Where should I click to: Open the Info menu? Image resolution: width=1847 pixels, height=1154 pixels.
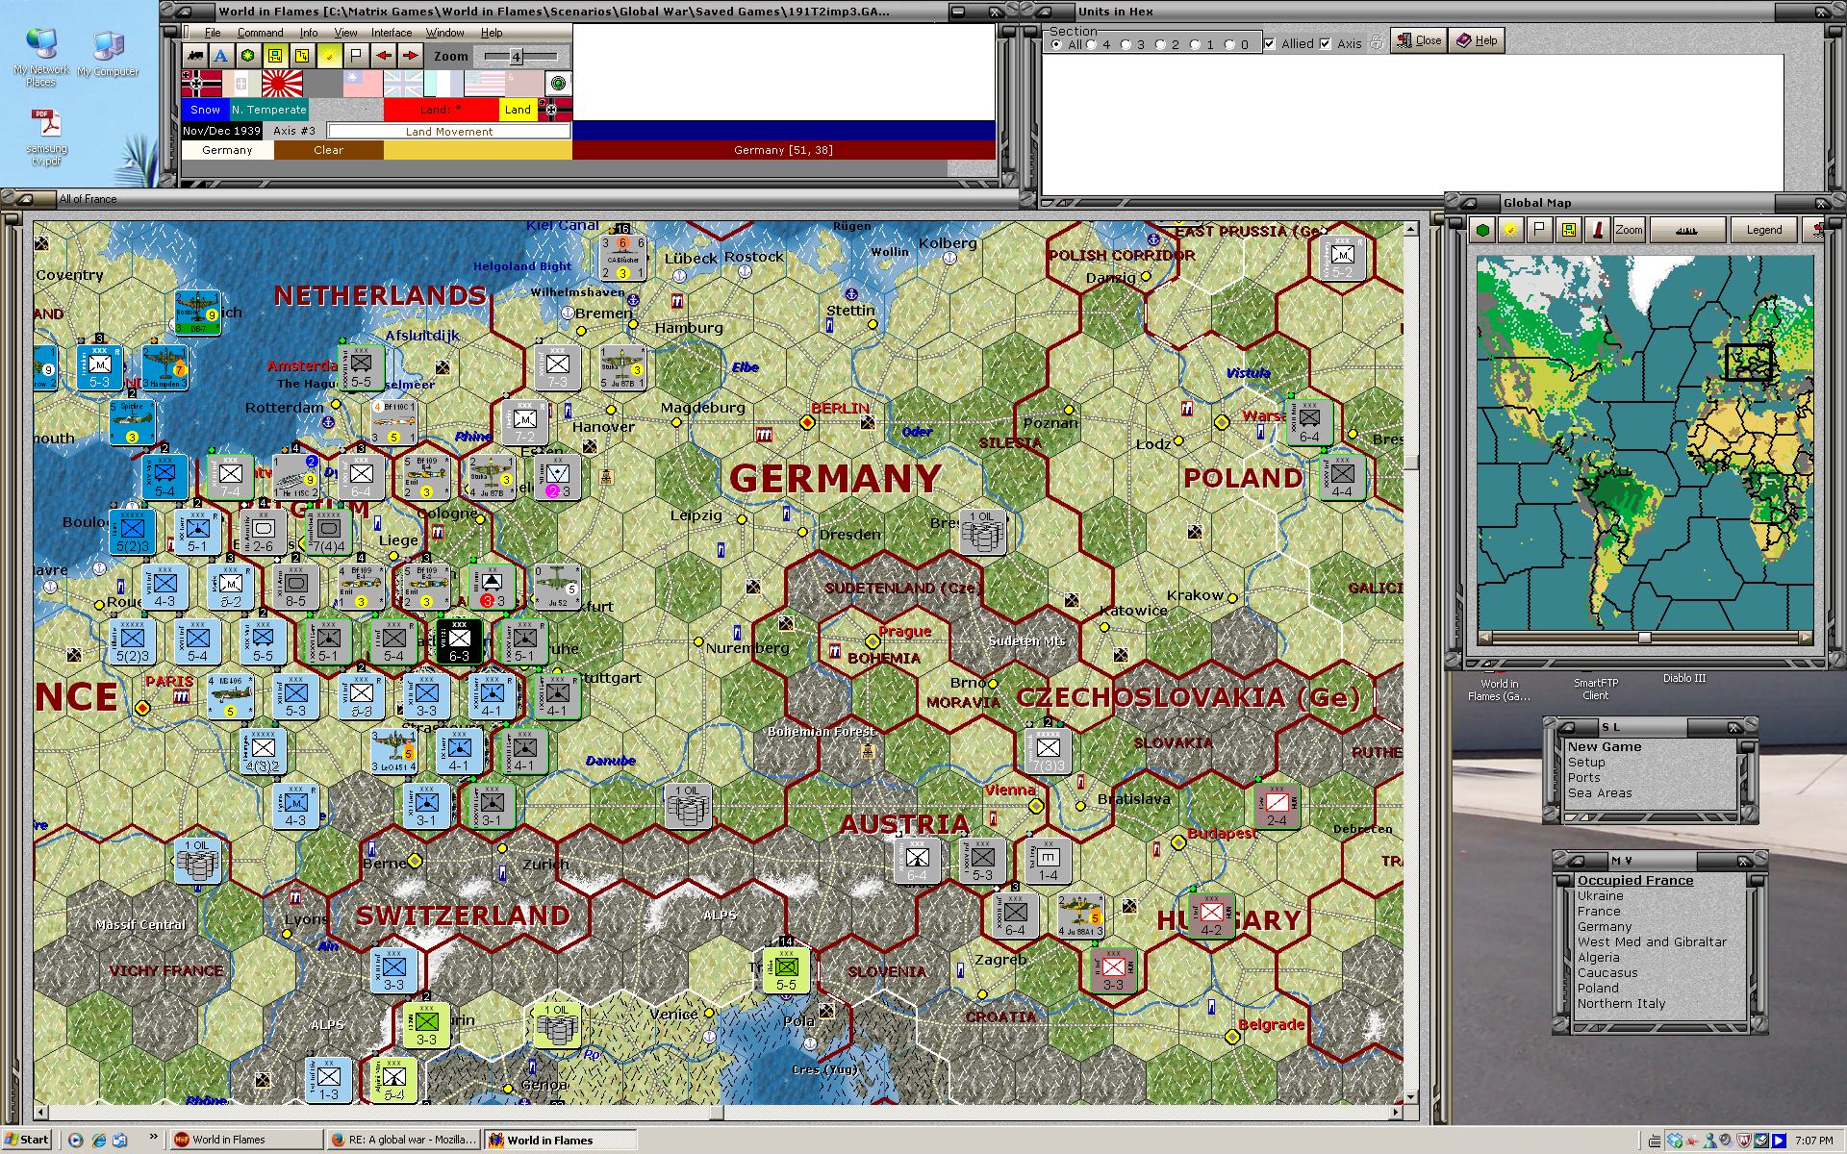tap(308, 33)
